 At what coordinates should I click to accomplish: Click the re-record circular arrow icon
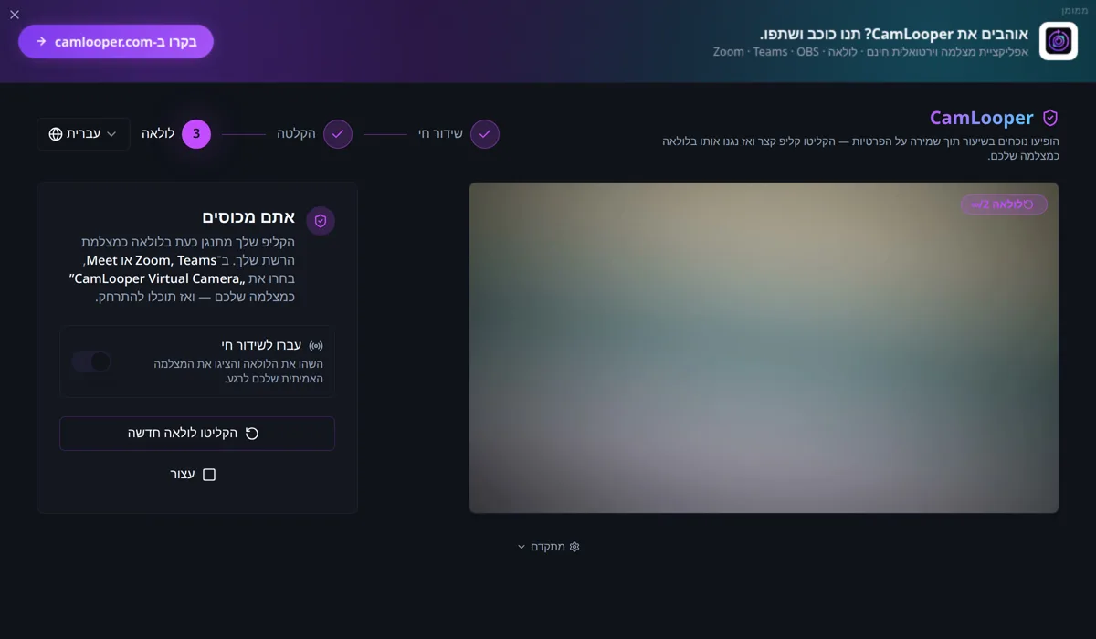[x=252, y=434]
